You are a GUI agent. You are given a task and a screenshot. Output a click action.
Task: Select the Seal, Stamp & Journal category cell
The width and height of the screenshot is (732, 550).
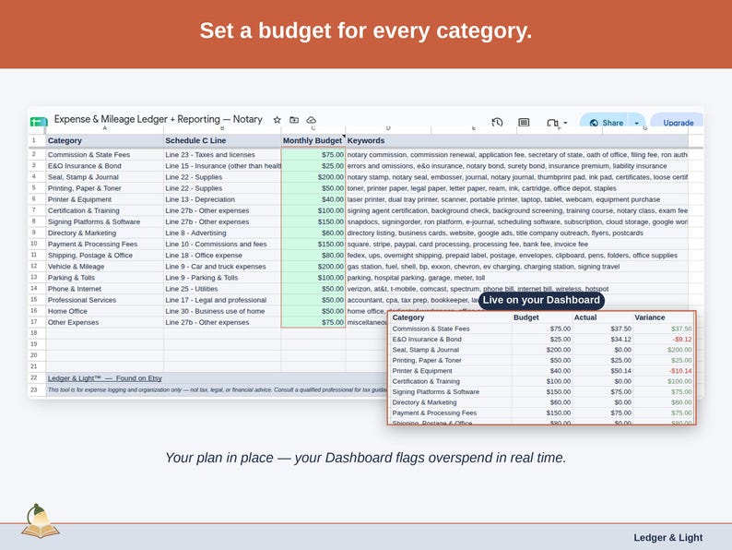pos(105,177)
